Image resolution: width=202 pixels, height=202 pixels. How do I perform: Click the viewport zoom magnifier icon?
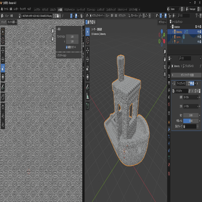(165, 52)
